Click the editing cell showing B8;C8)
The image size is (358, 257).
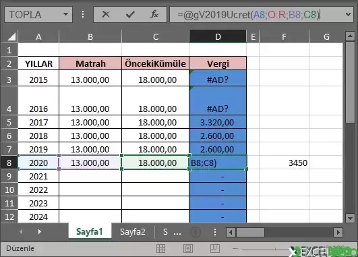218,163
